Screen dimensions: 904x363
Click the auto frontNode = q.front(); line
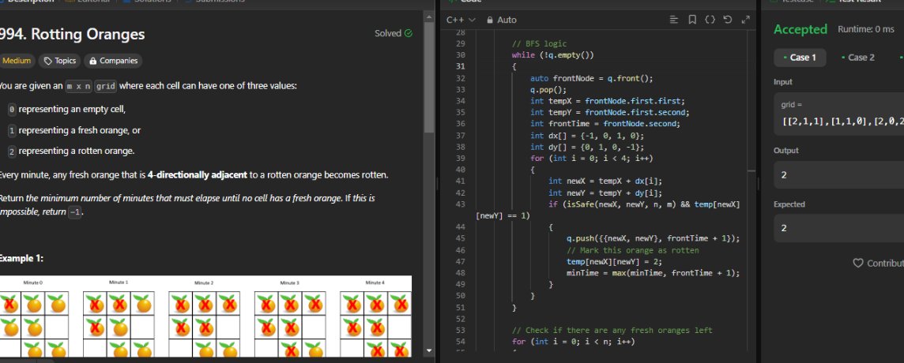pos(592,78)
